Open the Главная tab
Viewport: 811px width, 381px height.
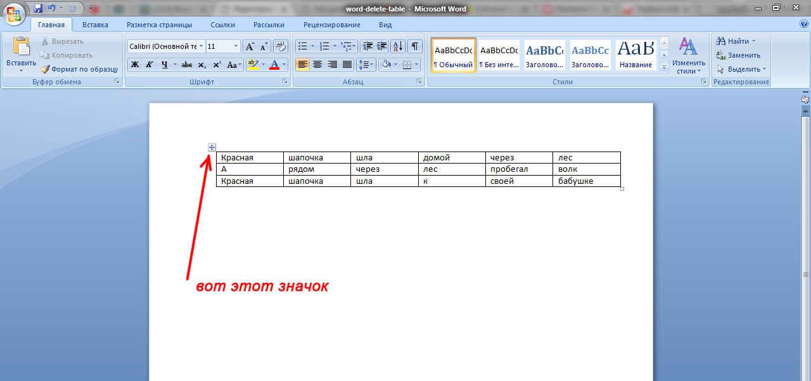point(51,25)
